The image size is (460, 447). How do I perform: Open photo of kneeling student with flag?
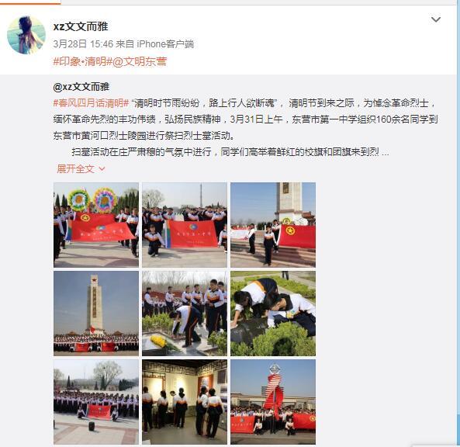point(185,225)
